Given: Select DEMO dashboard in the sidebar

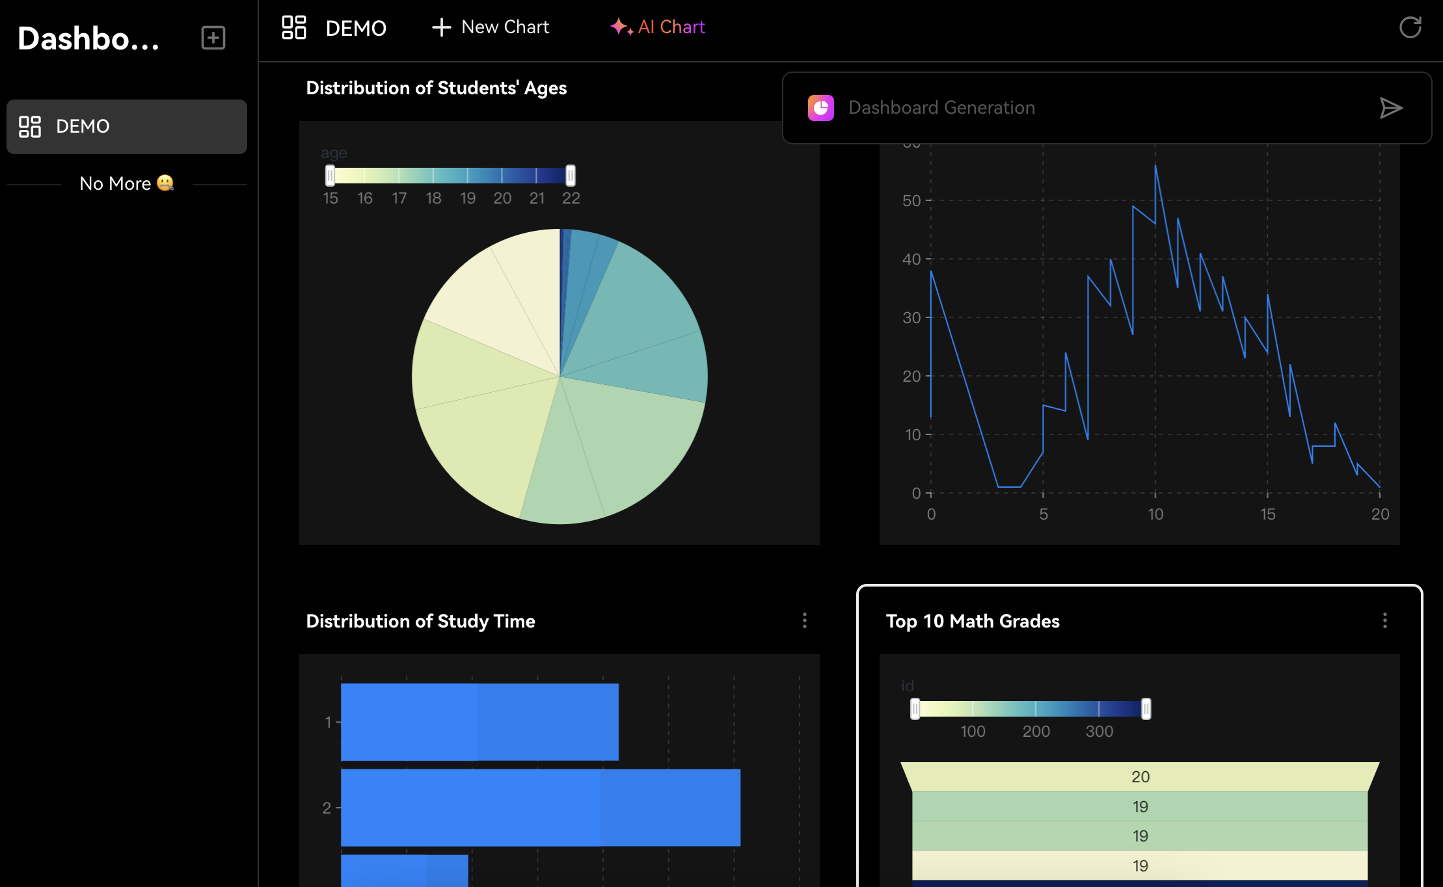Looking at the screenshot, I should 127,126.
